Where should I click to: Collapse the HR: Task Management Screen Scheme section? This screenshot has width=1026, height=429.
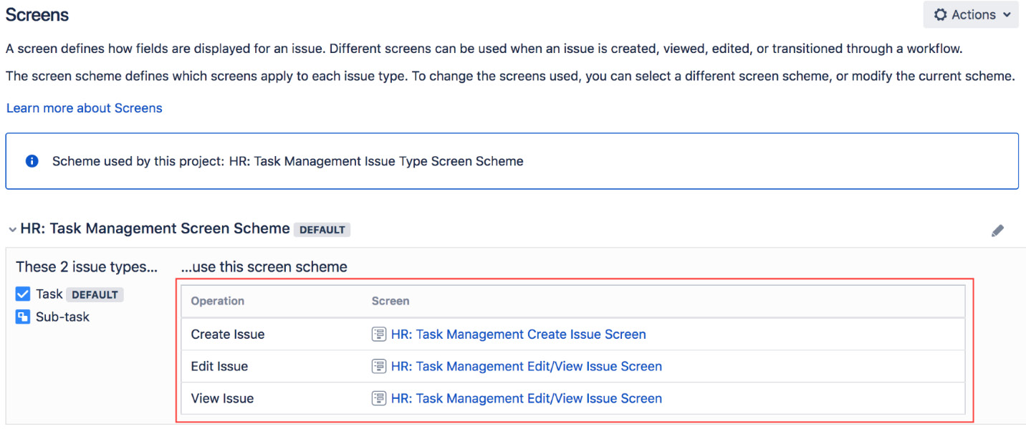(12, 228)
